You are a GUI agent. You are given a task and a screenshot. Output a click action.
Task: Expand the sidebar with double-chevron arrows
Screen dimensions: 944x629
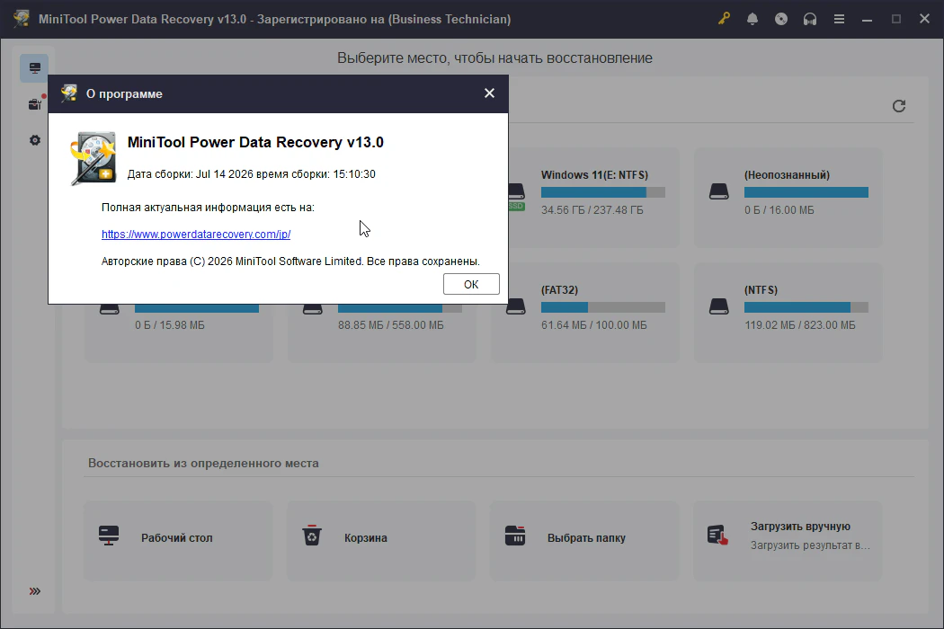(x=35, y=591)
